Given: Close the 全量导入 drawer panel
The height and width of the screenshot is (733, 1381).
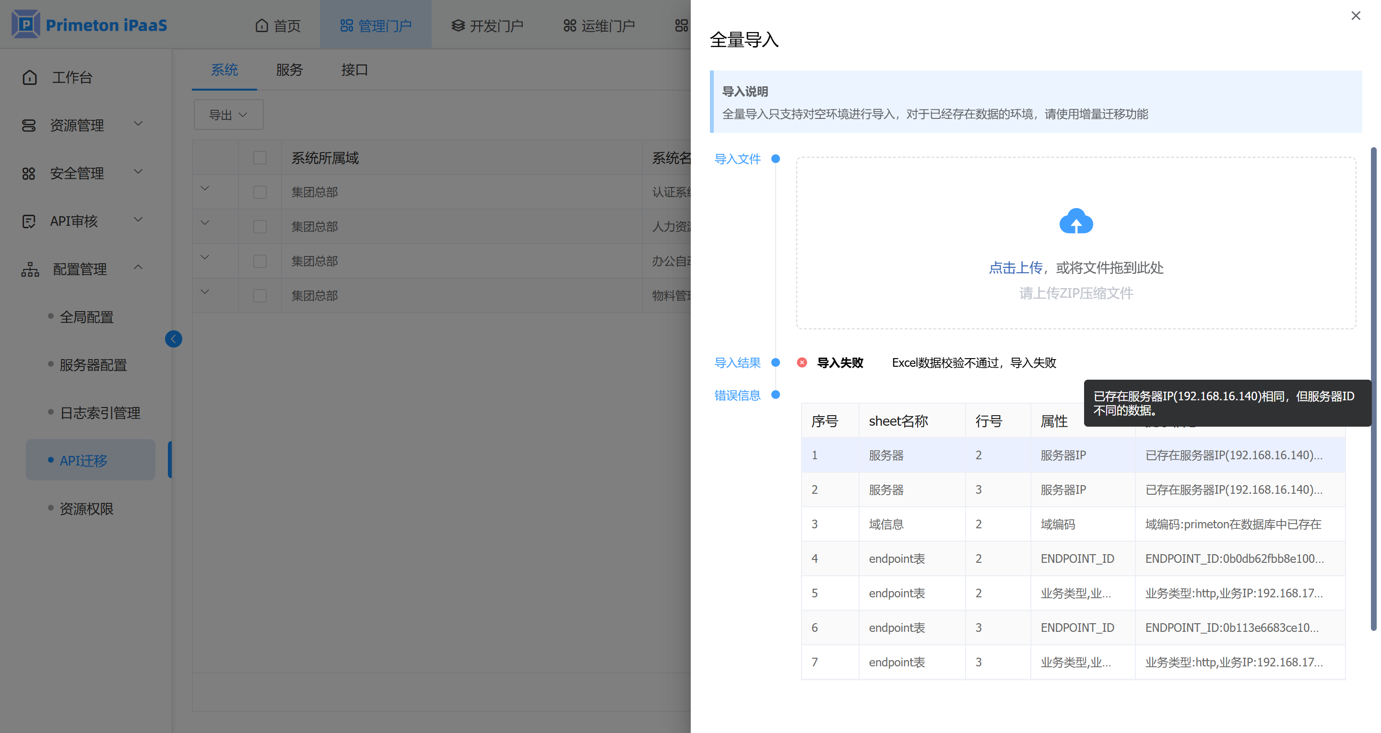Looking at the screenshot, I should click(x=1355, y=16).
